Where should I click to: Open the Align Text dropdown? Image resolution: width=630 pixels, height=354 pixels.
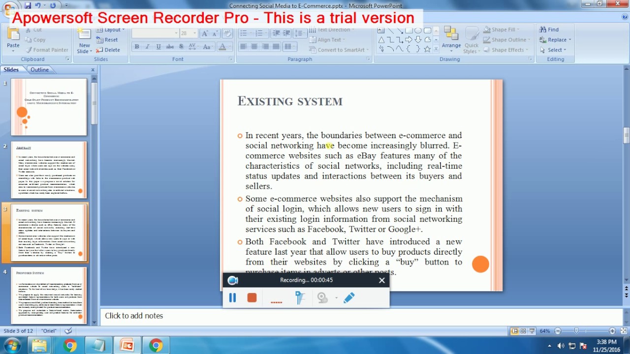coord(327,40)
